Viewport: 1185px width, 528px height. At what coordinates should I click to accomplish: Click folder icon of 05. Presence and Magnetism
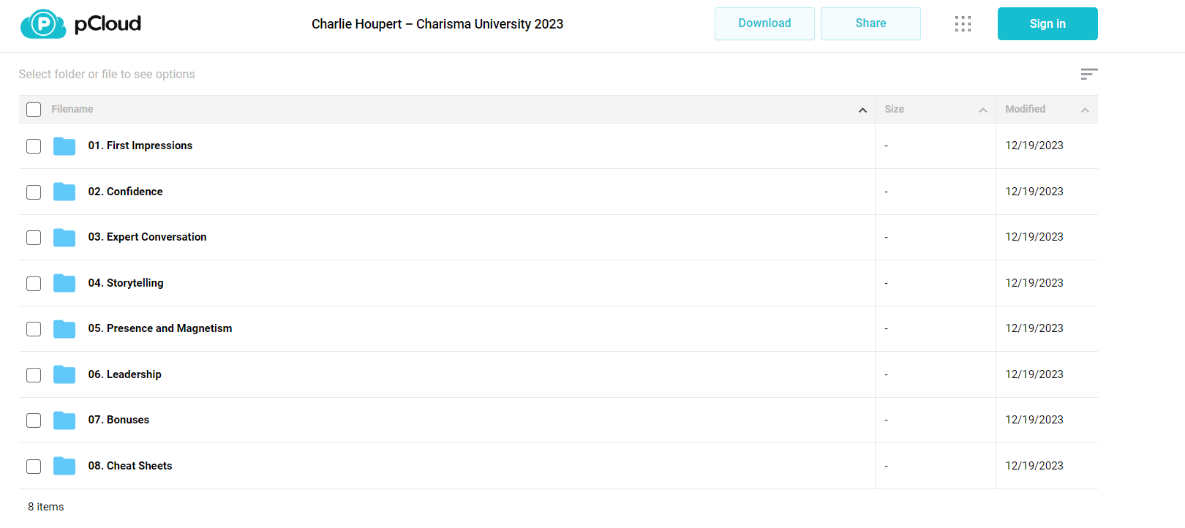click(64, 329)
